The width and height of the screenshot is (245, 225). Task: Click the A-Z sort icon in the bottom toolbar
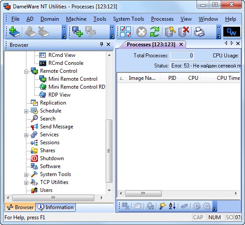[172, 206]
